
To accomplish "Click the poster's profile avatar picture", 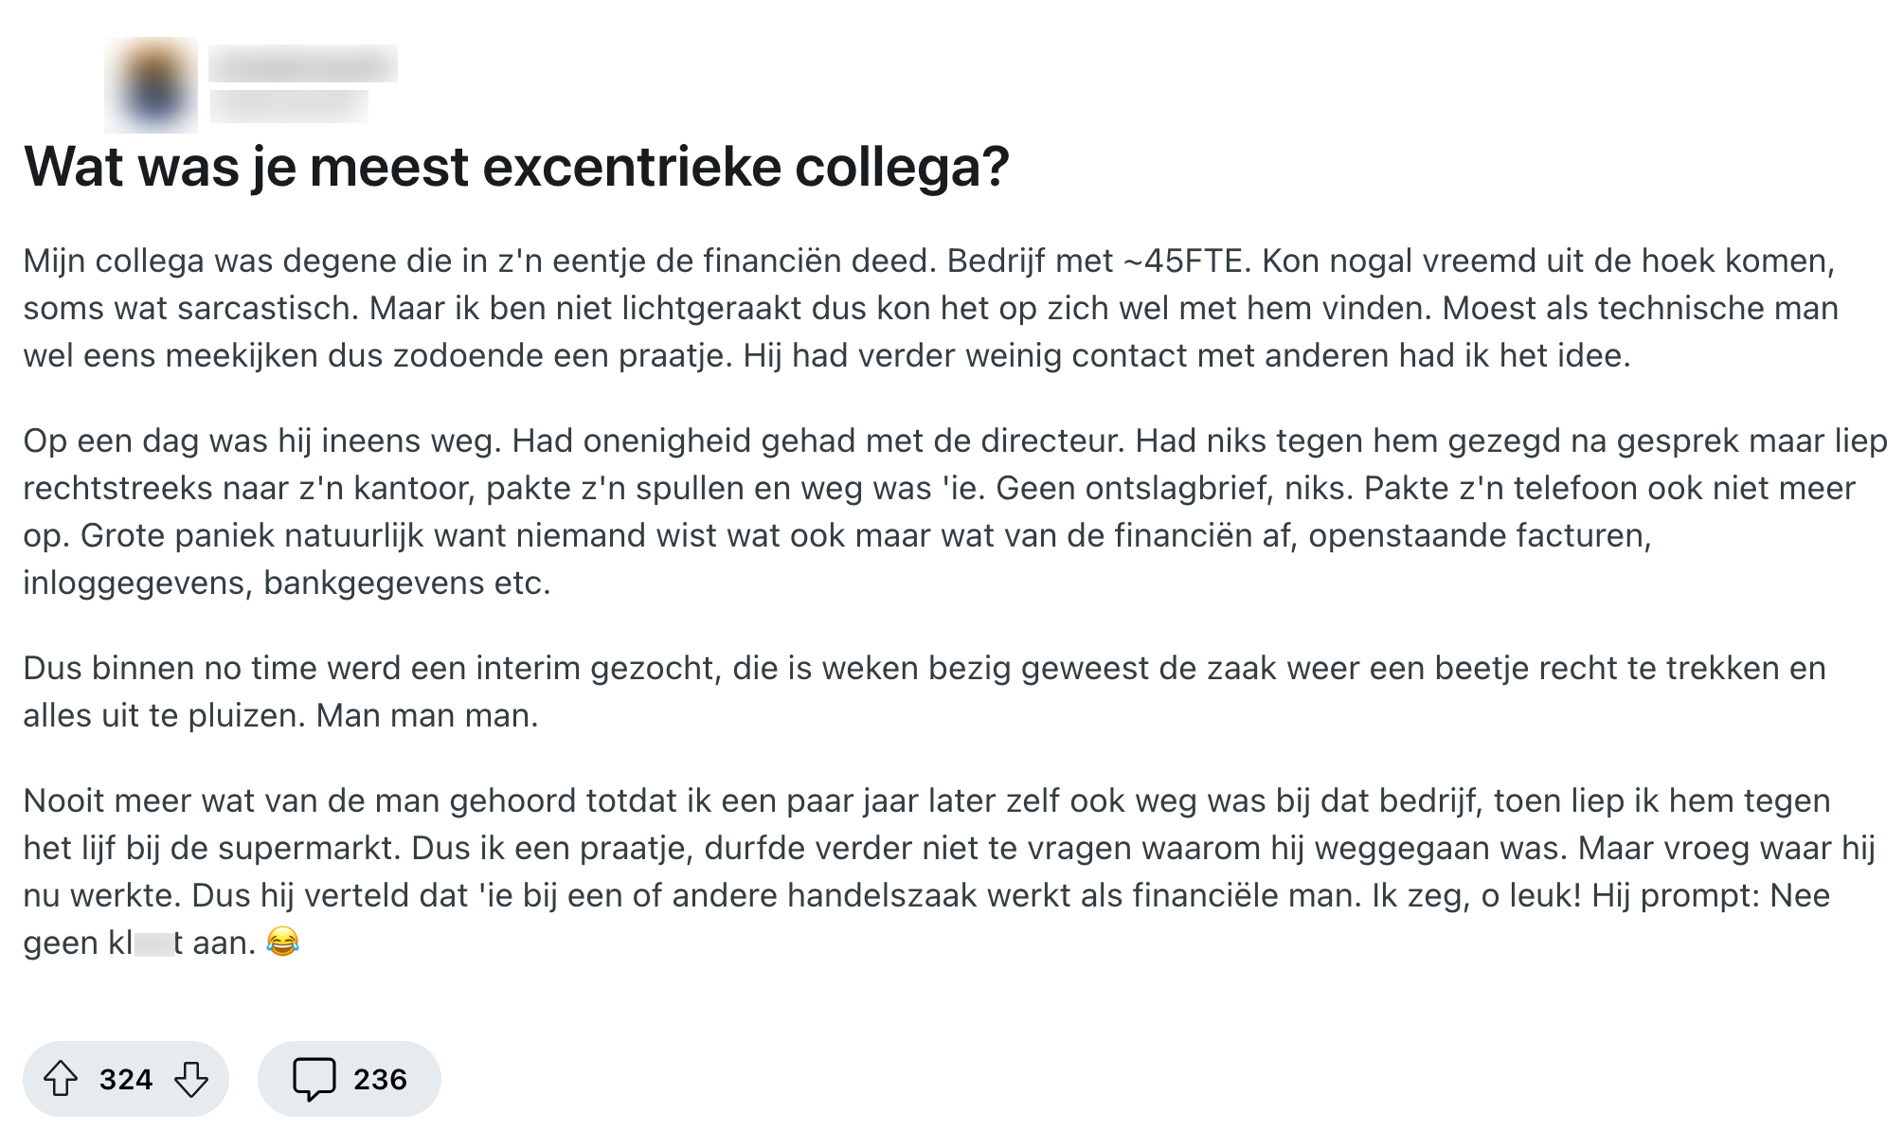I will pyautogui.click(x=150, y=83).
